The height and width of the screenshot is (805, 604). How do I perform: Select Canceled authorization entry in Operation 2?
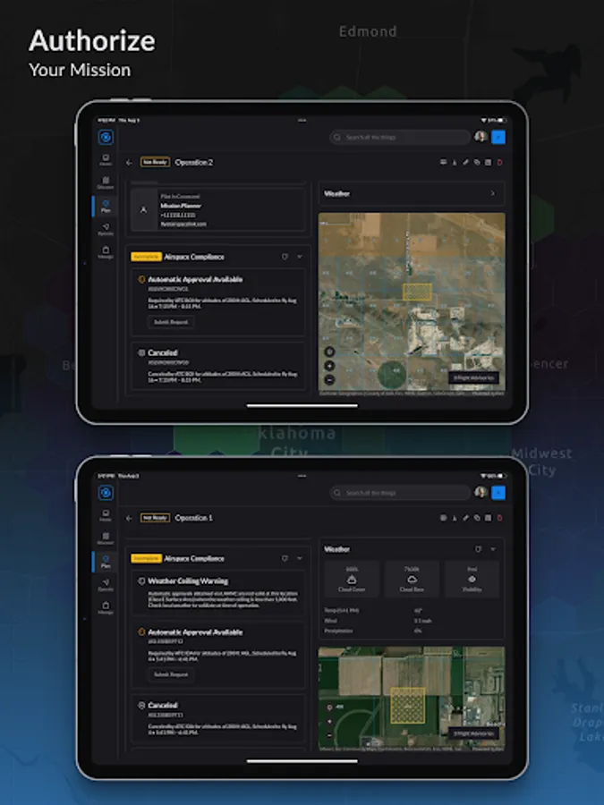coord(218,366)
